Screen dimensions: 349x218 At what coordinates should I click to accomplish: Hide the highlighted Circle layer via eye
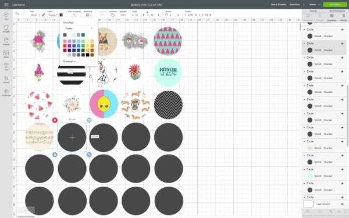click(x=343, y=44)
